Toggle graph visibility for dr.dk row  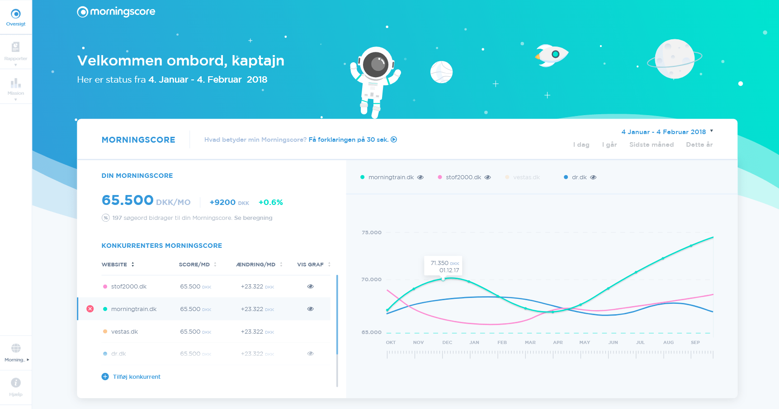pyautogui.click(x=311, y=353)
